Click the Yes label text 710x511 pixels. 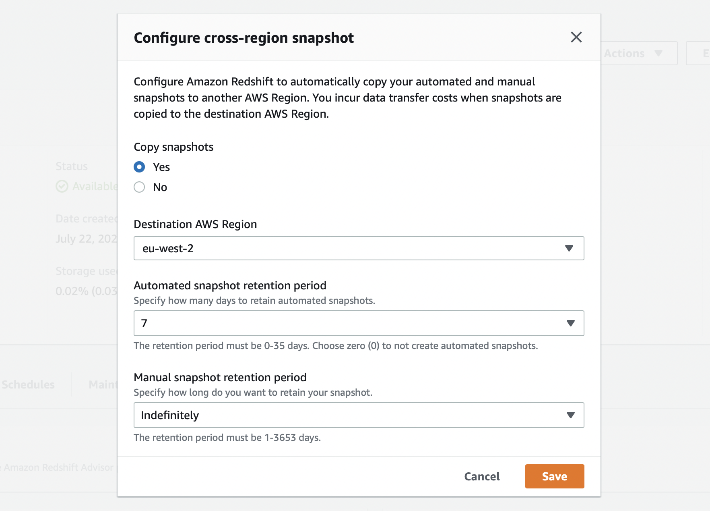(x=161, y=167)
